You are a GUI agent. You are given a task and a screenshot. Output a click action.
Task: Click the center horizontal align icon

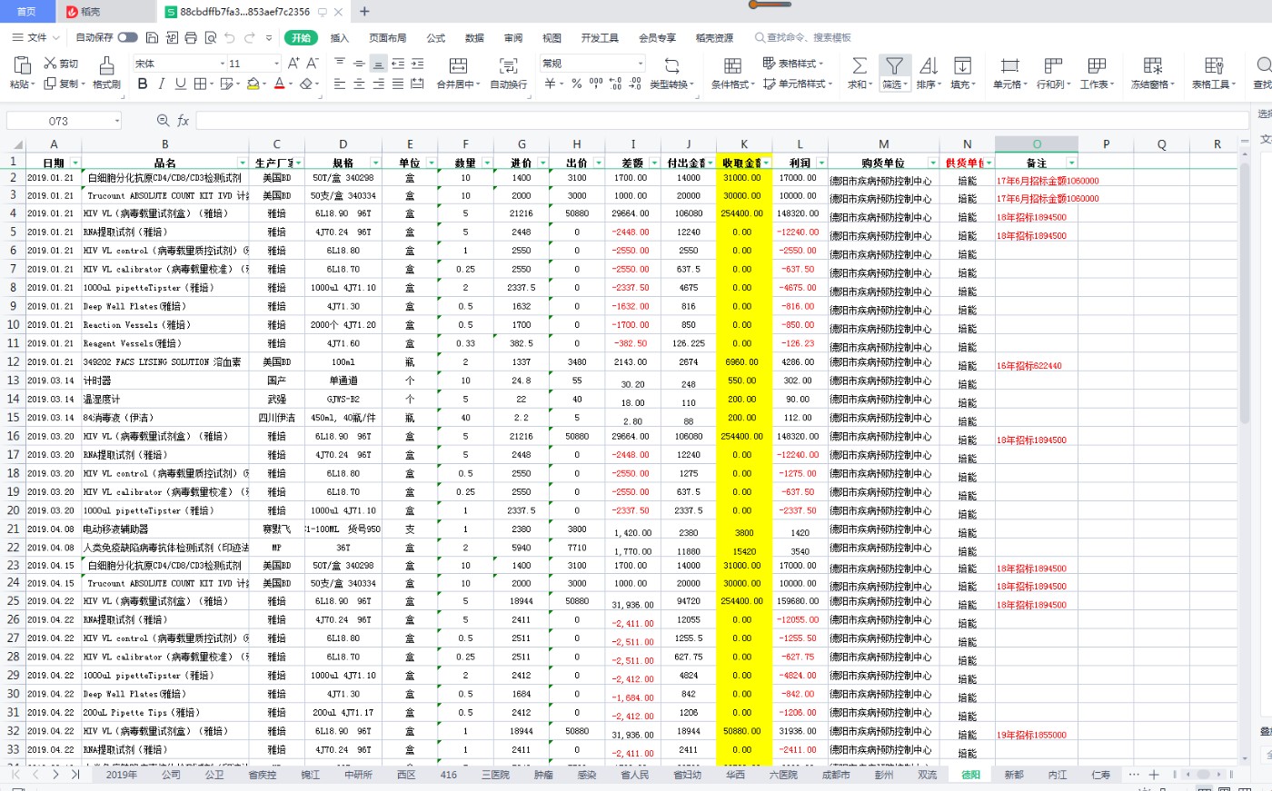(x=359, y=84)
